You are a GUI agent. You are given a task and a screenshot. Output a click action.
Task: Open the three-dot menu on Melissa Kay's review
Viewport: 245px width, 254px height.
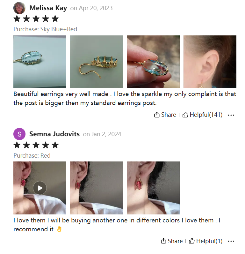coord(231,115)
